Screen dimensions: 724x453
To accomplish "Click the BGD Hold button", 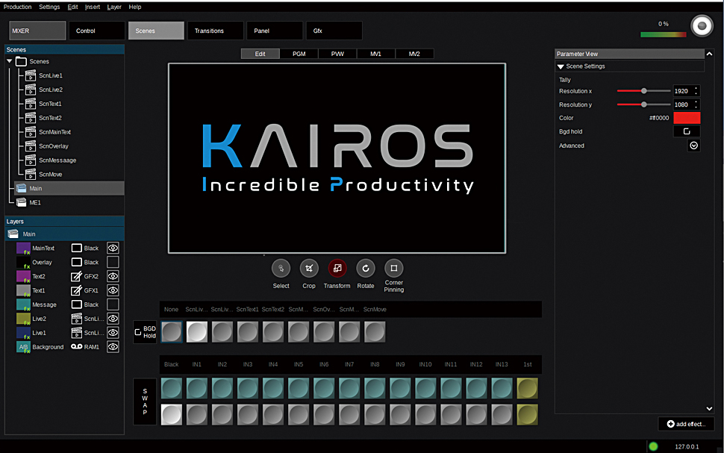I will tap(145, 332).
